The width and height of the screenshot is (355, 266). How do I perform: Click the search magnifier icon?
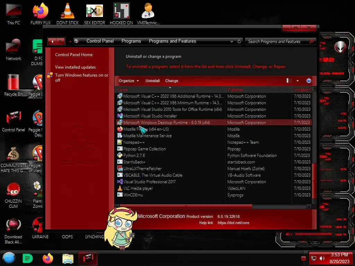311,41
